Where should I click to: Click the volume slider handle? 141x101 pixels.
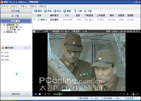coord(133,94)
